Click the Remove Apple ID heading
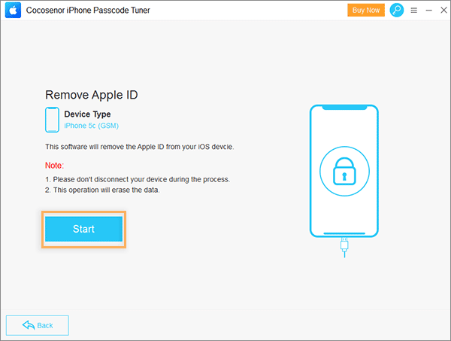 [x=92, y=95]
